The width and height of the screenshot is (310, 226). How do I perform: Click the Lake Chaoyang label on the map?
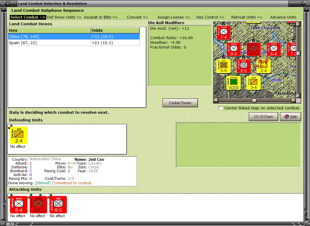pyautogui.click(x=266, y=28)
